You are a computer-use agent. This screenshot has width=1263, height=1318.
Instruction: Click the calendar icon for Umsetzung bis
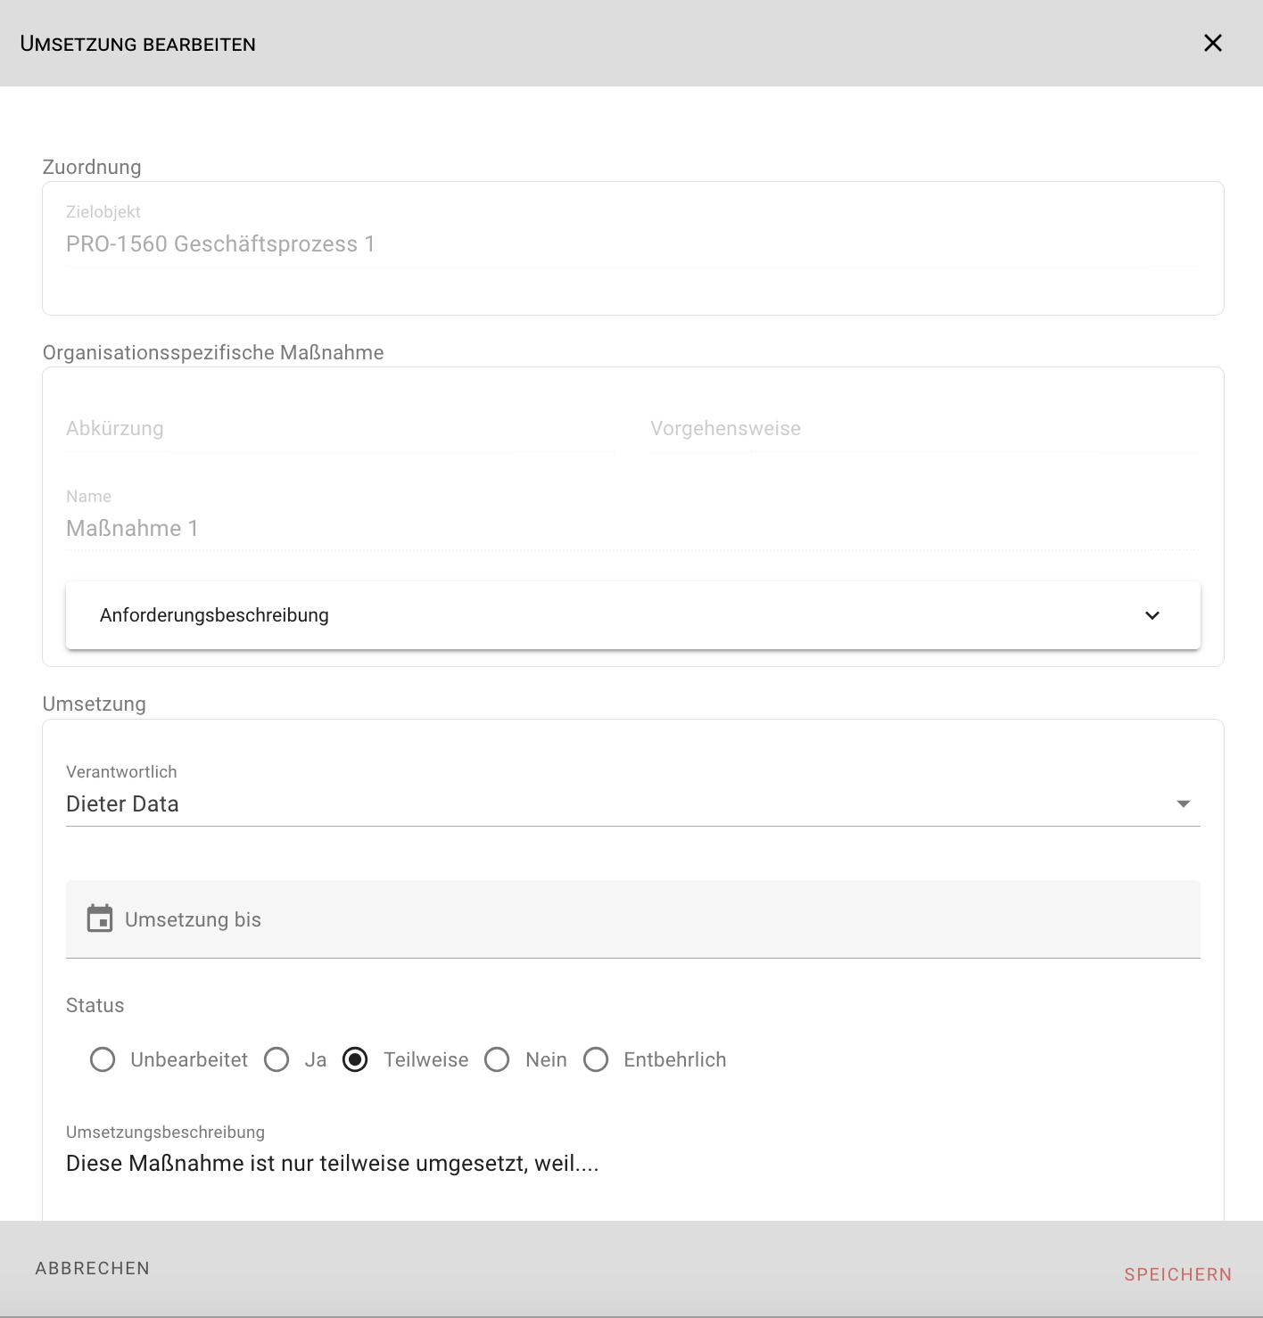tap(100, 918)
